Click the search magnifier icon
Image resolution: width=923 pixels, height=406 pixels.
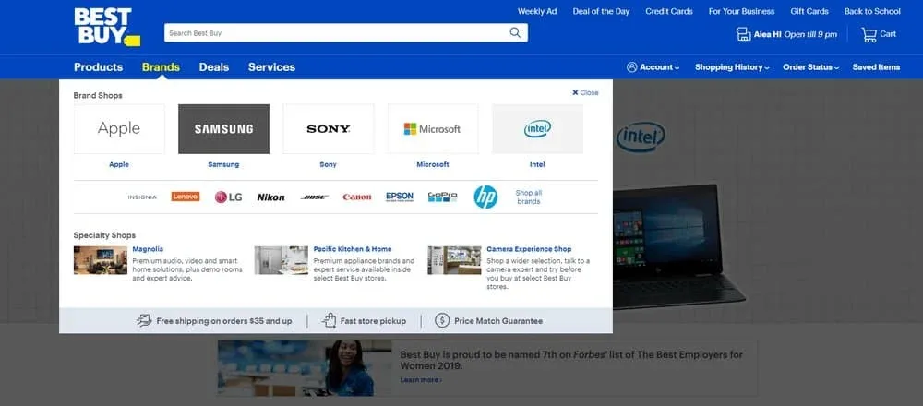click(x=515, y=33)
